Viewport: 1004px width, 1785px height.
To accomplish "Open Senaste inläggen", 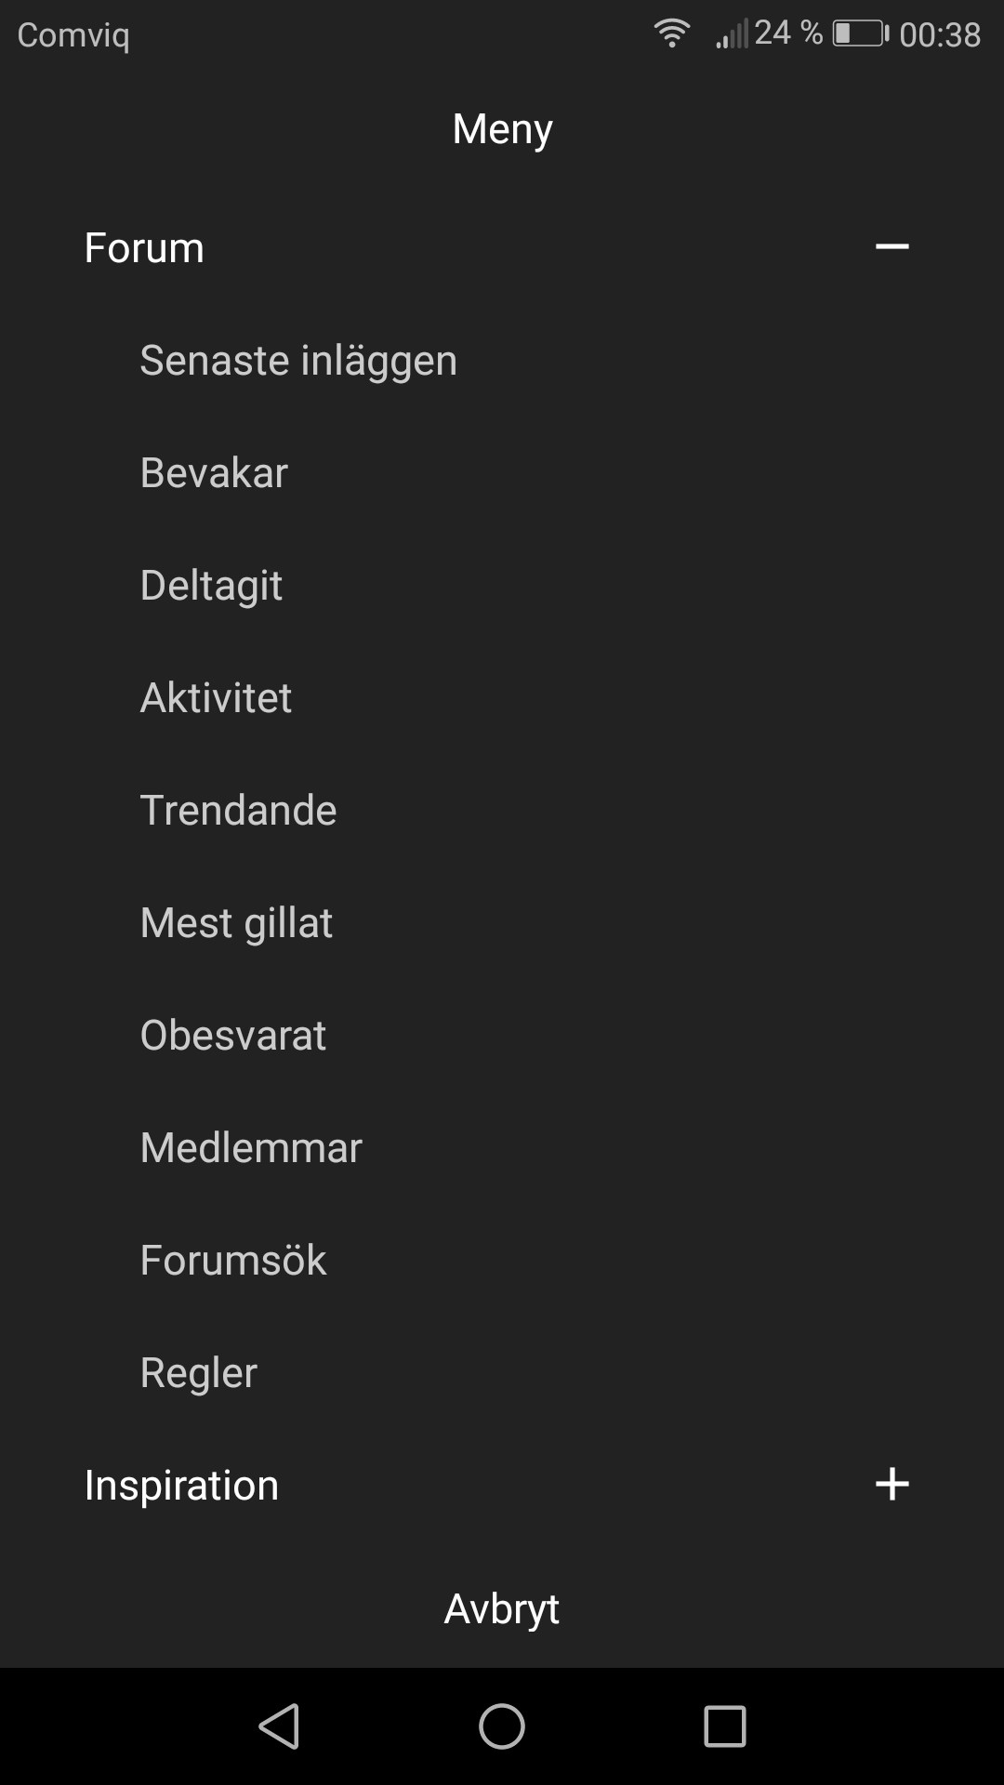I will pos(298,361).
